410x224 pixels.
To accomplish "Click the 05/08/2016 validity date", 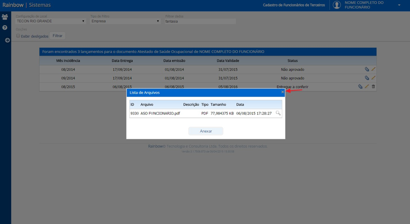I will pos(228,87).
